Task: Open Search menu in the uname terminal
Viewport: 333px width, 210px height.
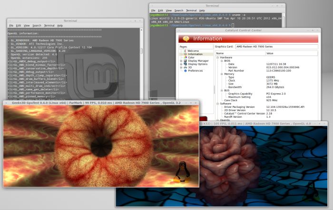Action: pyautogui.click(x=179, y=10)
